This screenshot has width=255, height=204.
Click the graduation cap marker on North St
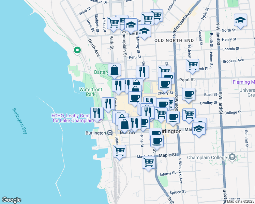tap(144, 31)
